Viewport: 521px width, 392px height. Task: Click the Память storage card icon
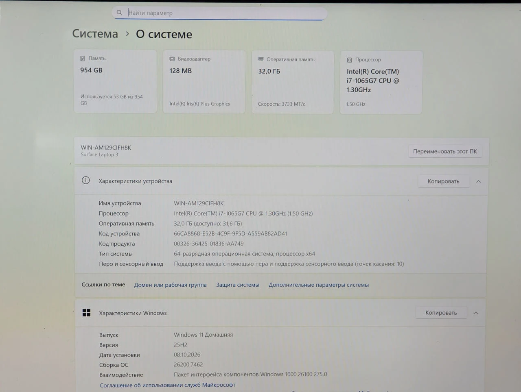83,59
